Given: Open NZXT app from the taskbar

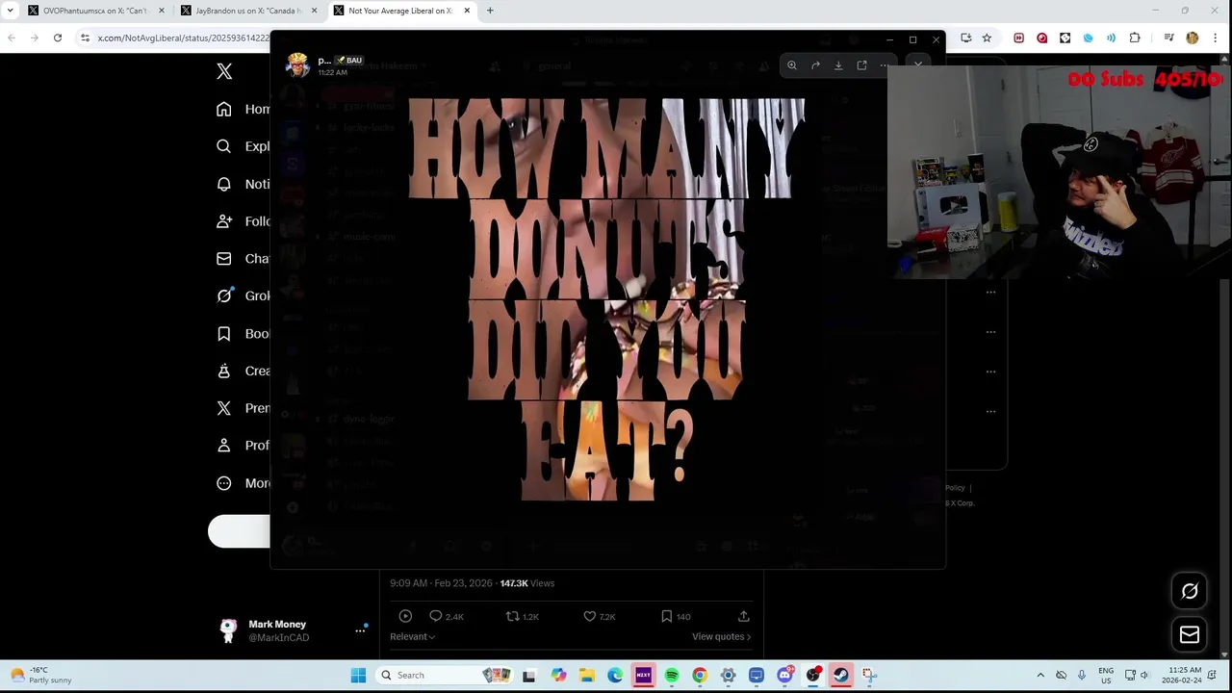Looking at the screenshot, I should [643, 675].
